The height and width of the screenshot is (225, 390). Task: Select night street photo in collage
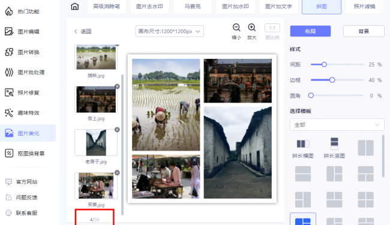tap(238, 81)
